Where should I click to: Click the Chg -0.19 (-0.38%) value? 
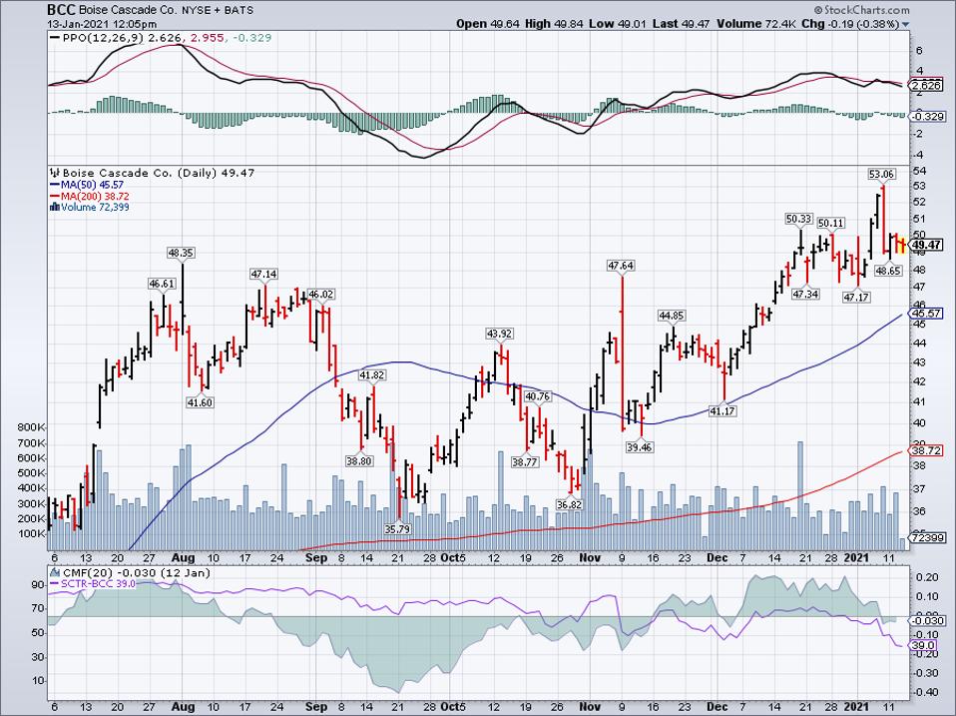[849, 24]
